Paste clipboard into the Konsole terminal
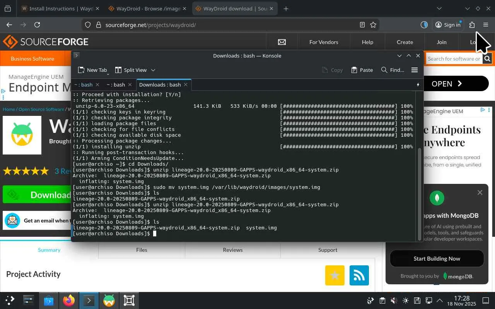Image resolution: width=495 pixels, height=309 pixels. pos(362,70)
